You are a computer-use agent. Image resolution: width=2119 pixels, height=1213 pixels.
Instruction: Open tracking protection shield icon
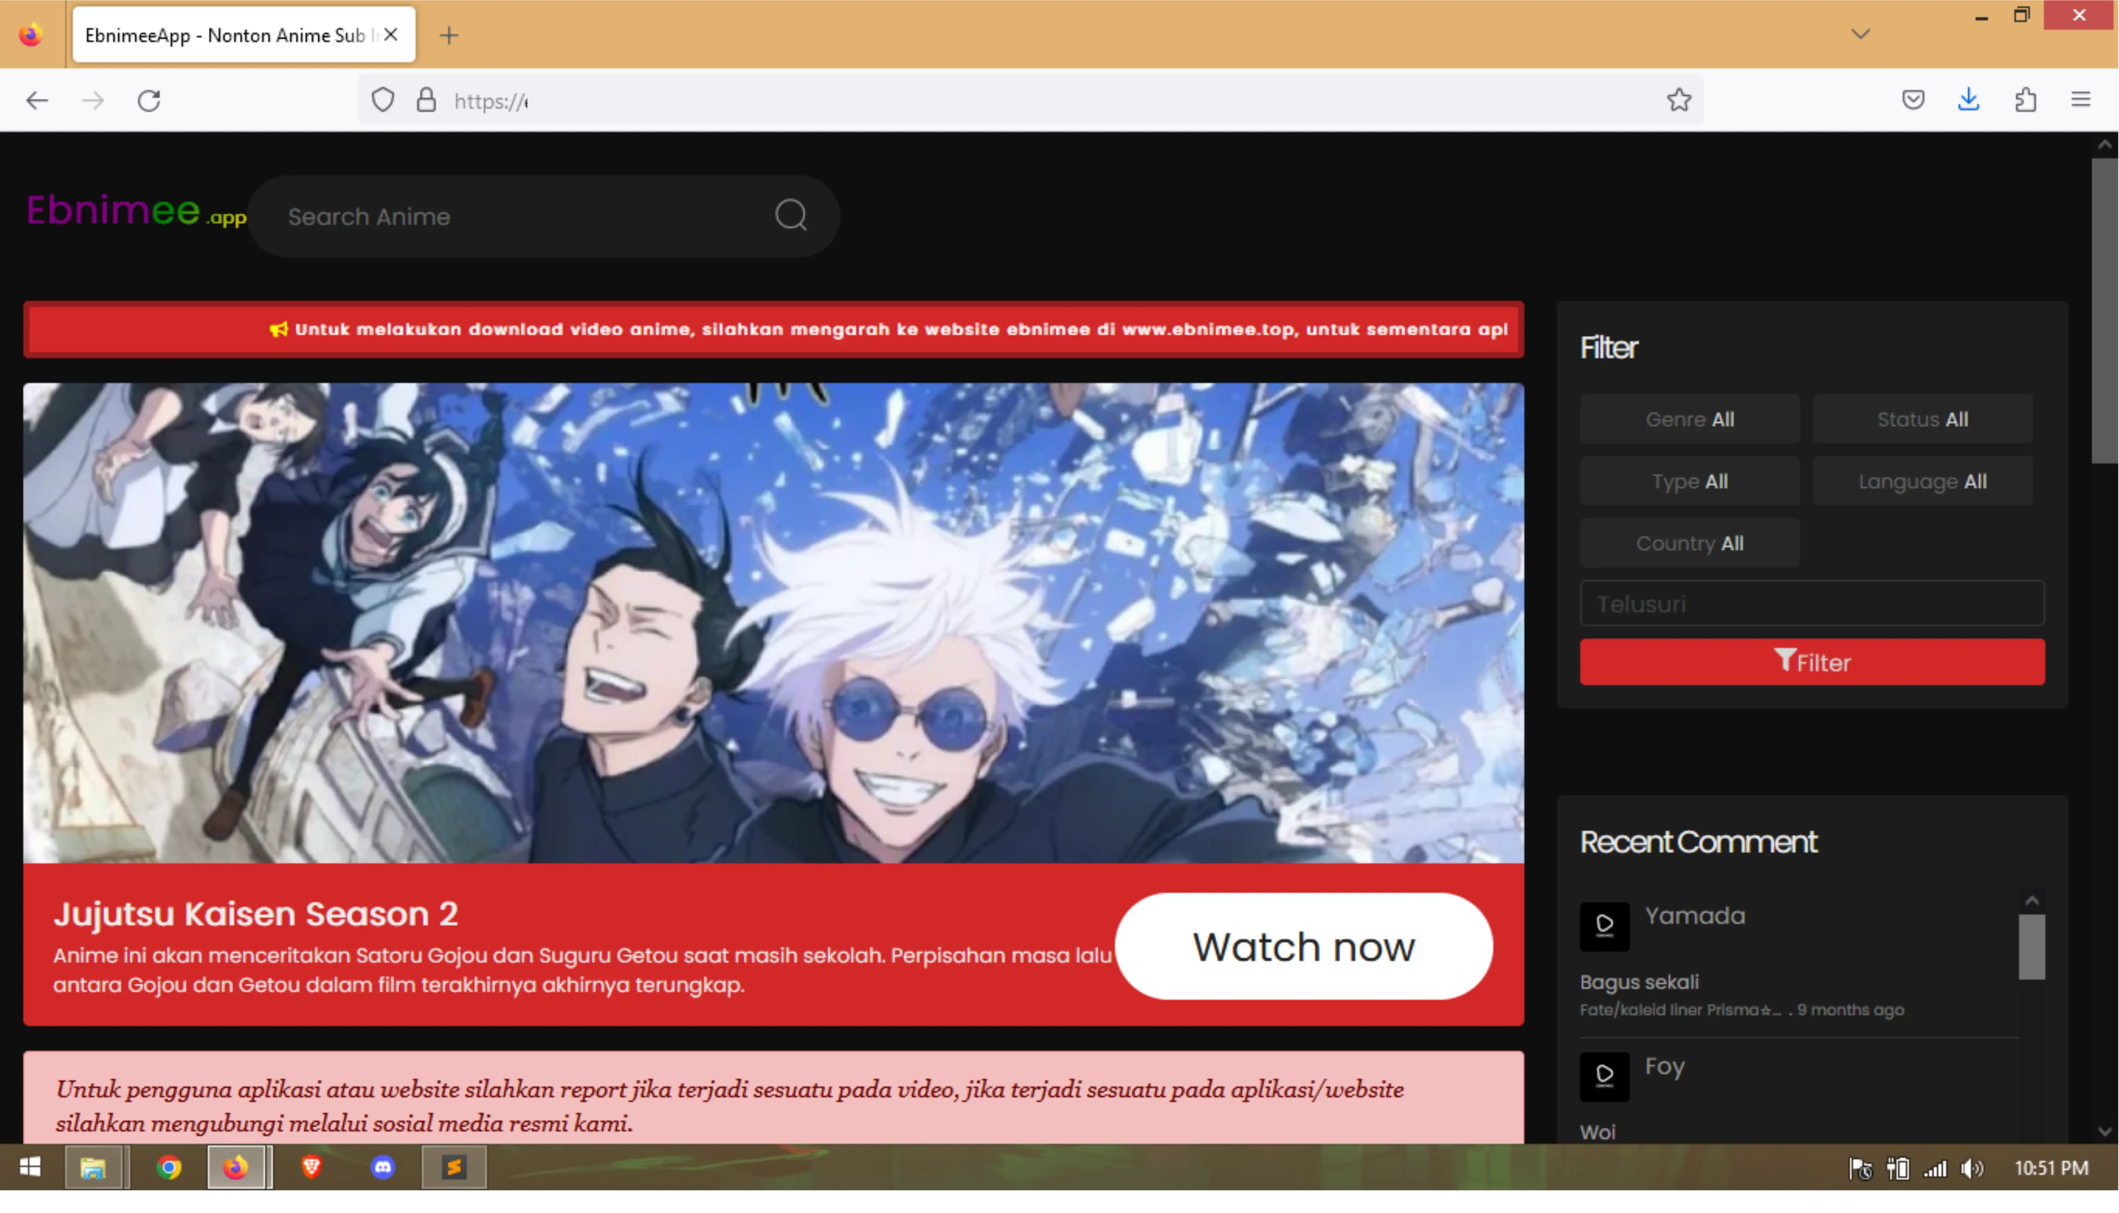pos(383,101)
